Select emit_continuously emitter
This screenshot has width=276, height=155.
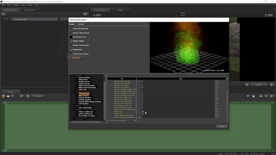[x=85, y=108]
